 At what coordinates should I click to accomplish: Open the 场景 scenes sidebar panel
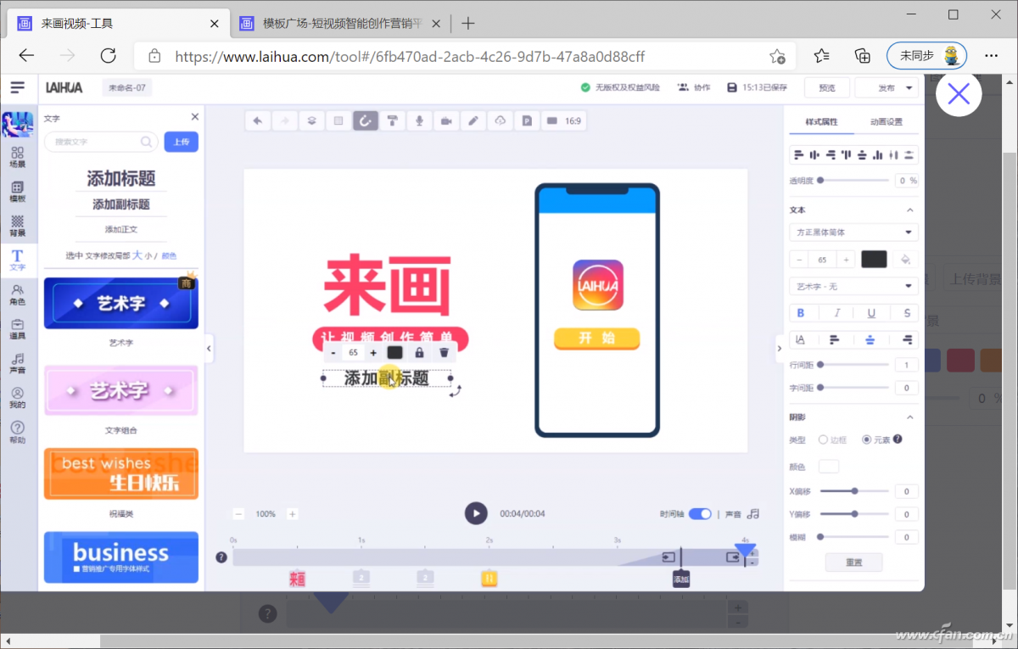[x=18, y=157]
